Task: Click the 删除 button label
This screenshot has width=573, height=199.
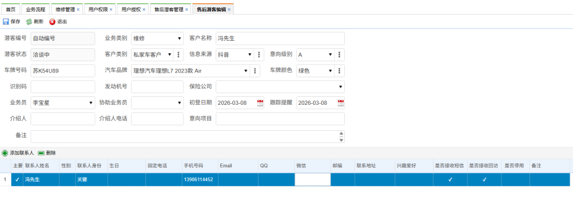Action: (x=51, y=153)
